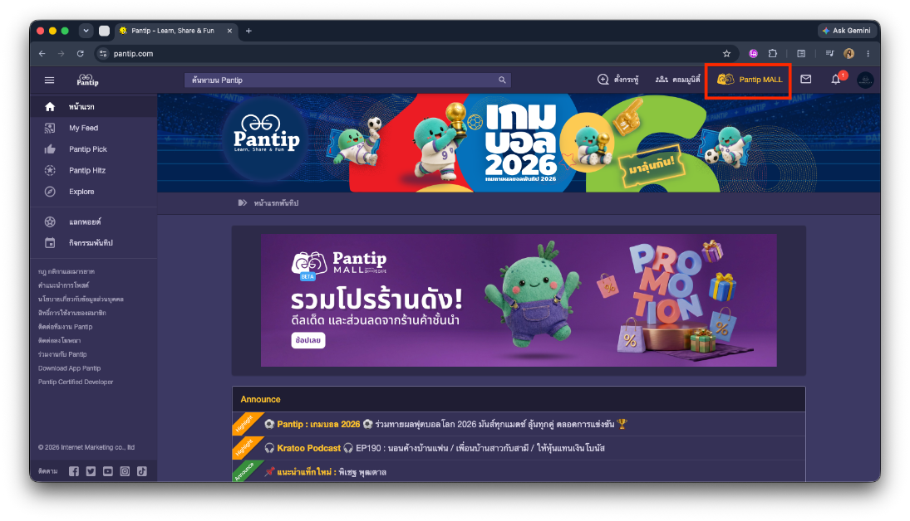Open the Chrome three-dot menu
Image resolution: width=910 pixels, height=521 pixels.
pyautogui.click(x=868, y=53)
